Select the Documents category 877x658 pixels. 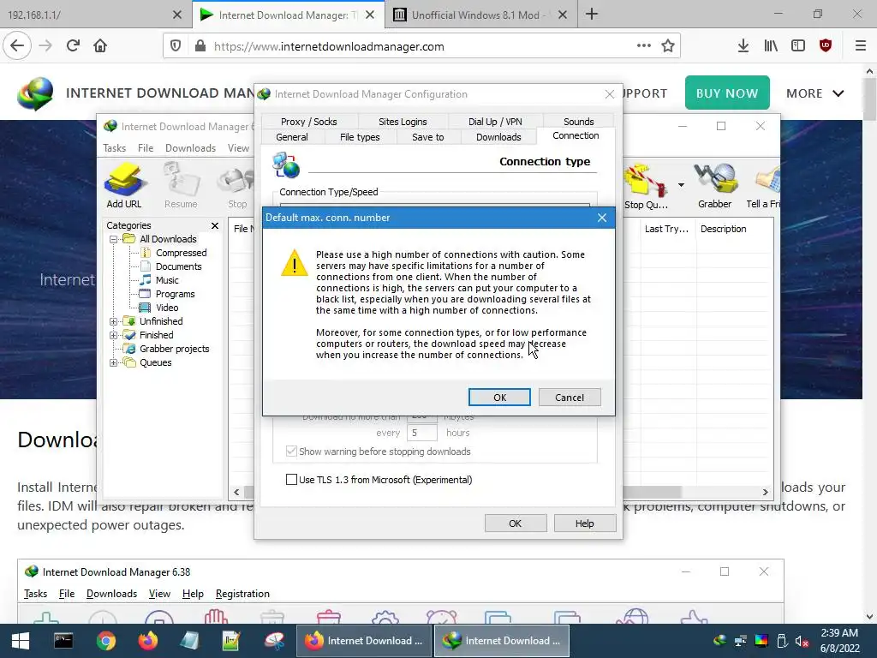(x=178, y=266)
